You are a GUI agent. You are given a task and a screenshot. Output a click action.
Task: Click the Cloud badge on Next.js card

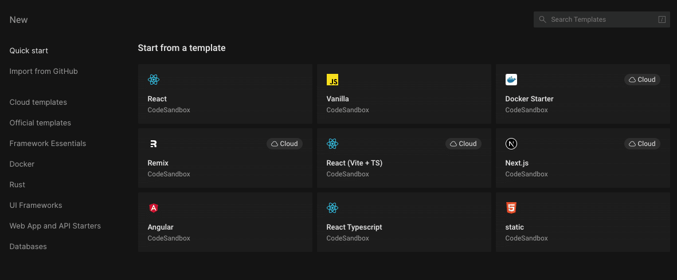point(642,144)
